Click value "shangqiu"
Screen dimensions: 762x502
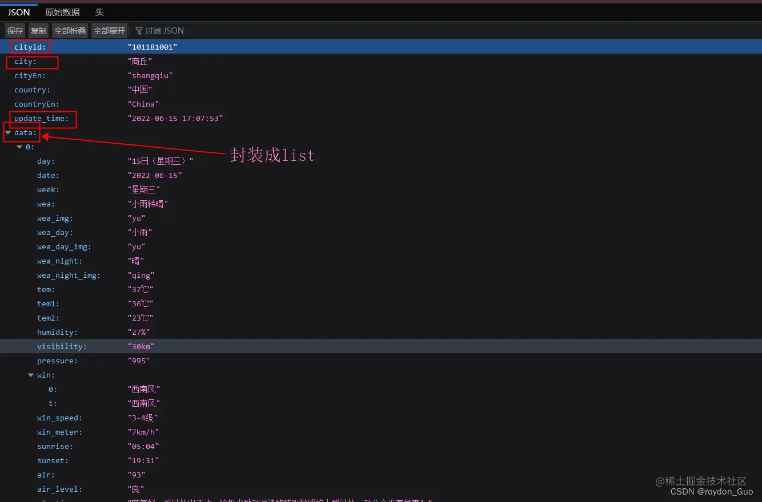coord(150,75)
